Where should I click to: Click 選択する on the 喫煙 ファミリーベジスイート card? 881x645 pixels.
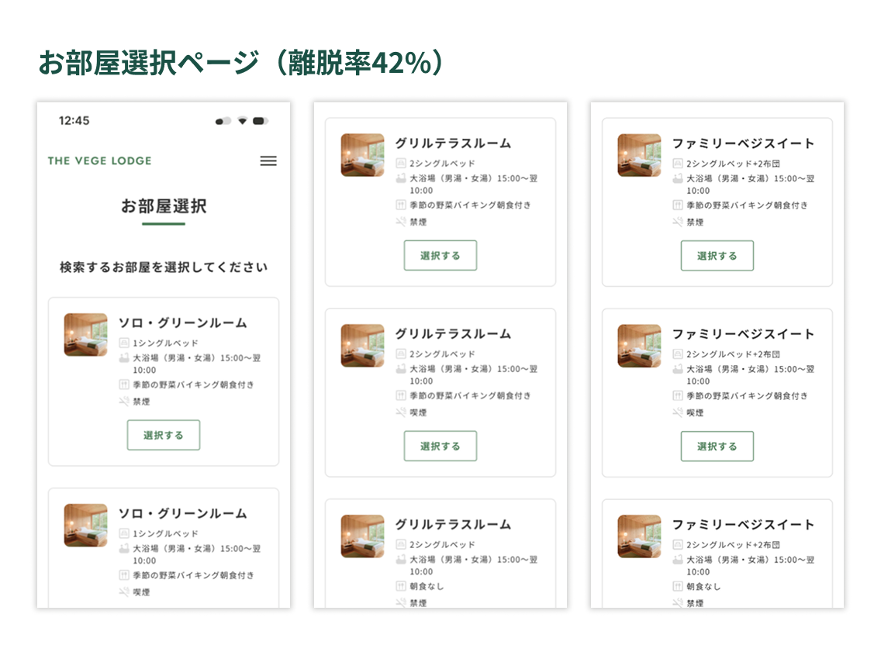click(717, 446)
